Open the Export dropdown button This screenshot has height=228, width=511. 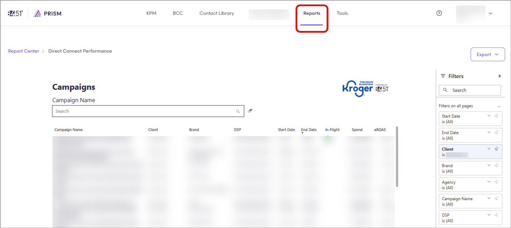click(487, 55)
